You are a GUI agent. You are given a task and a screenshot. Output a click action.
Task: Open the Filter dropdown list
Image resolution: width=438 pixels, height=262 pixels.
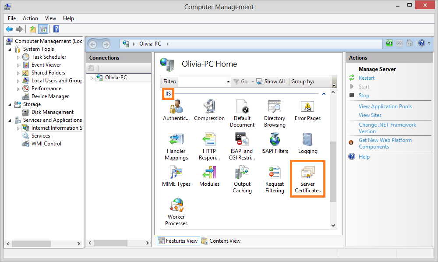pyautogui.click(x=228, y=81)
